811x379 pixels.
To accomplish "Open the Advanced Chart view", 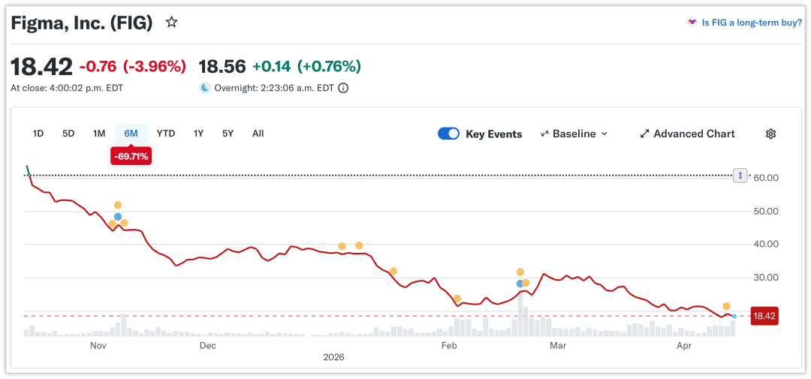I will point(694,134).
